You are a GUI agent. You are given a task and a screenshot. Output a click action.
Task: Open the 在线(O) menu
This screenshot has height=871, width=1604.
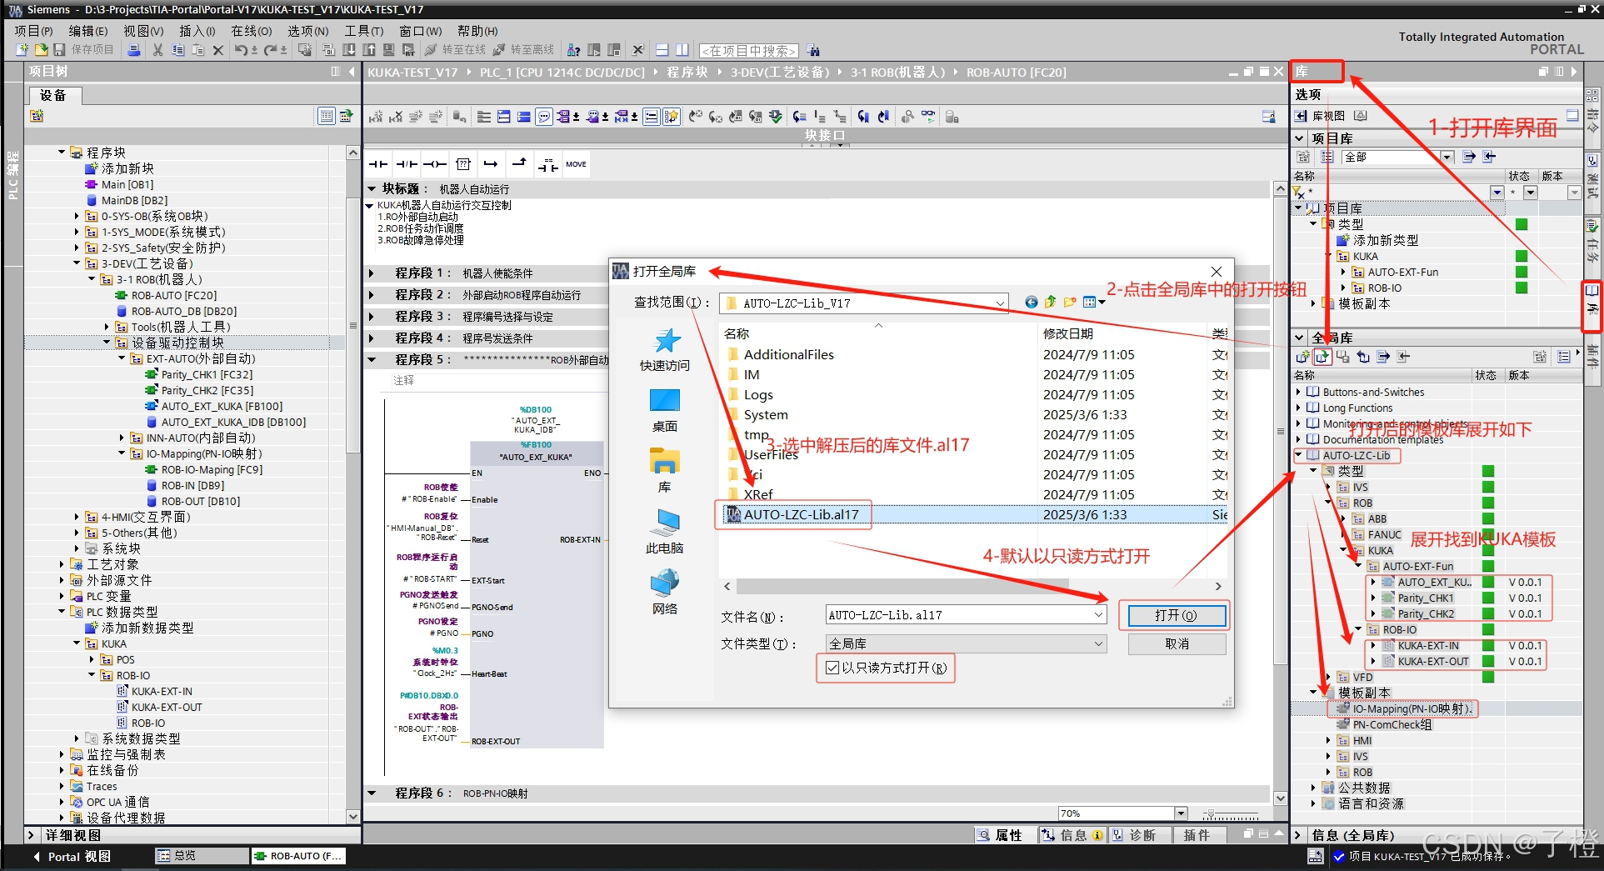(251, 31)
